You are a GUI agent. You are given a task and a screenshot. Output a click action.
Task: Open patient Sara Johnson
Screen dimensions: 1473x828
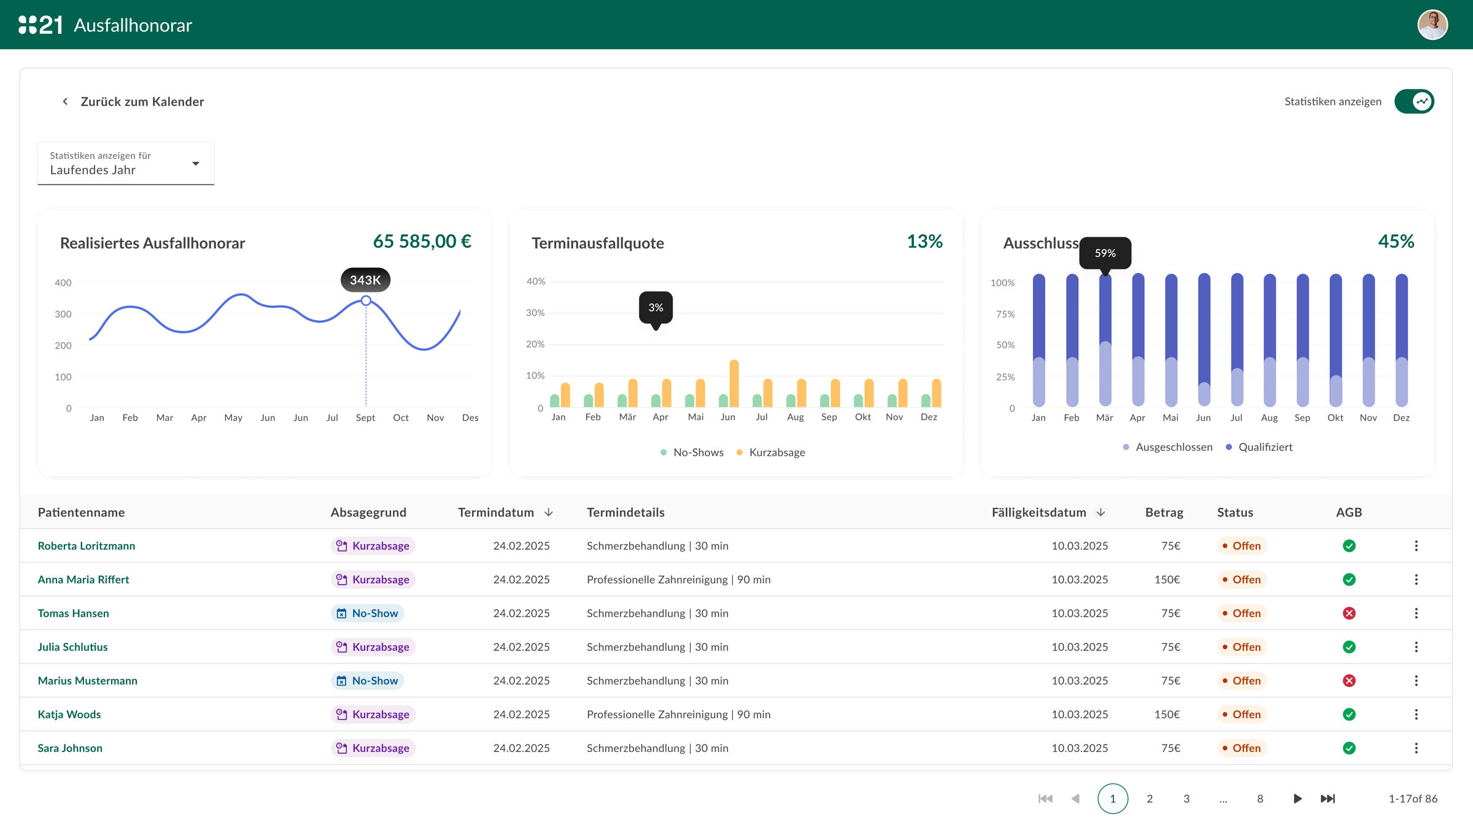70,748
